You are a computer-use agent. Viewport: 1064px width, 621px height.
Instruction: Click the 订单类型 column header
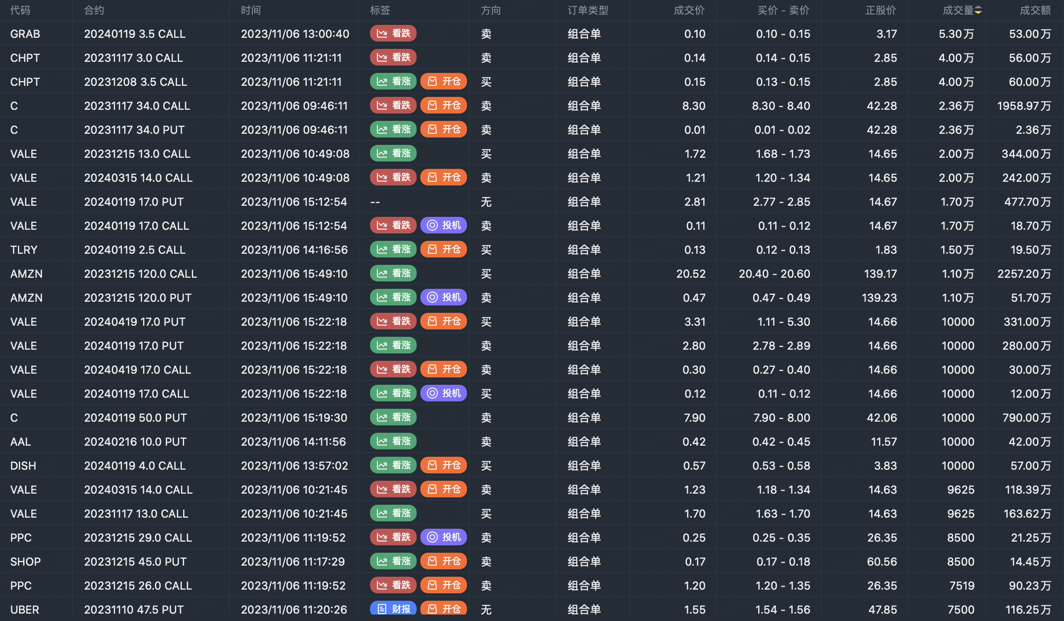pyautogui.click(x=588, y=10)
